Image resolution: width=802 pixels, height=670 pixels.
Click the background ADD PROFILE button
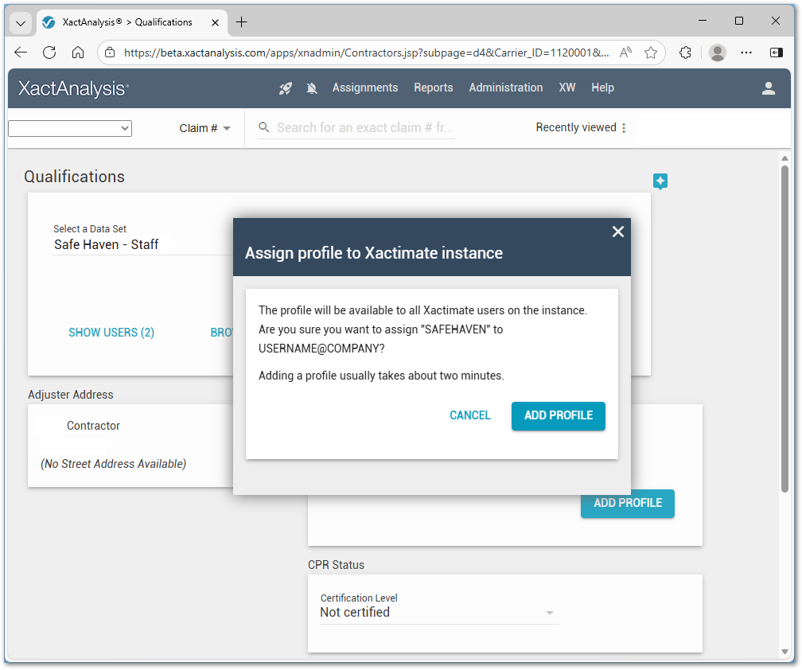pyautogui.click(x=628, y=504)
